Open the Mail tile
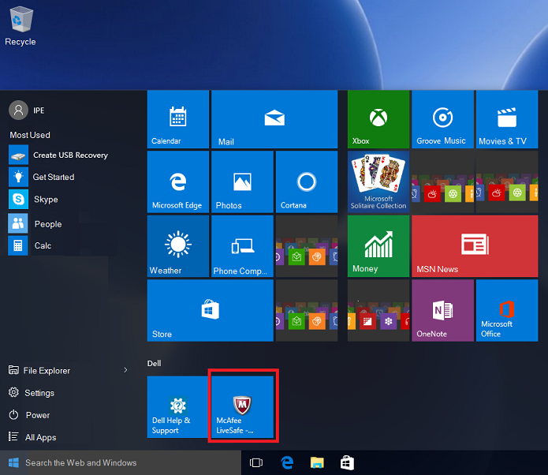This screenshot has width=548, height=475. pos(274,119)
